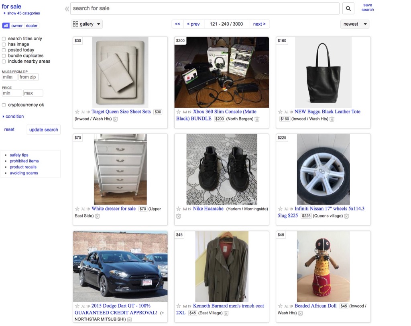411x326 pixels.
Task: Open the "safety tips" link
Action: [x=19, y=155]
